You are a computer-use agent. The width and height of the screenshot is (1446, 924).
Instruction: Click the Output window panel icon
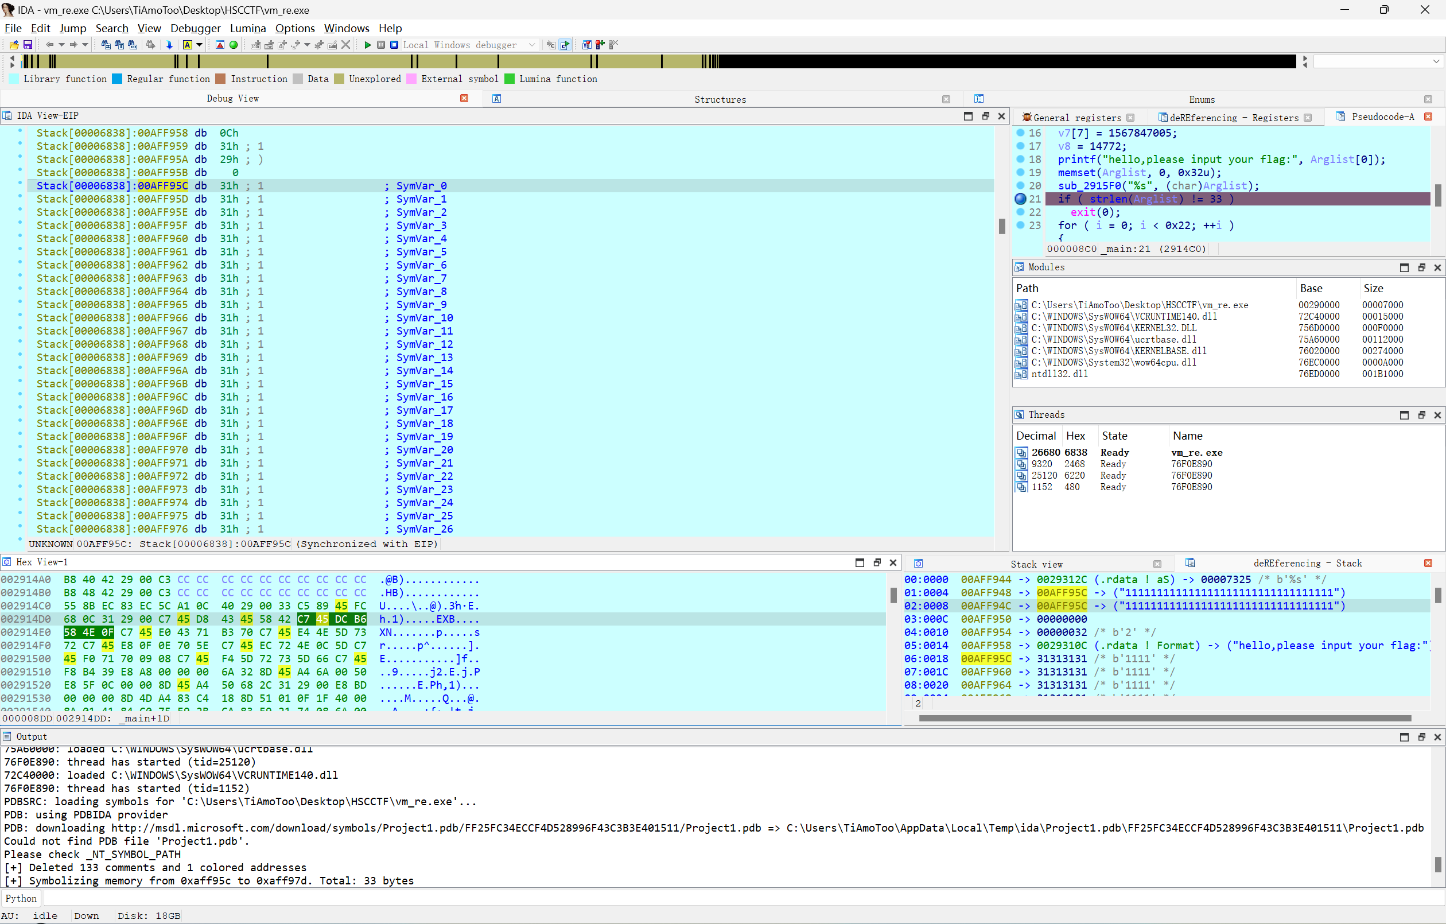7,736
